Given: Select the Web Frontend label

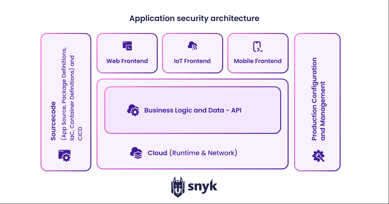Looking at the screenshot, I should [127, 61].
